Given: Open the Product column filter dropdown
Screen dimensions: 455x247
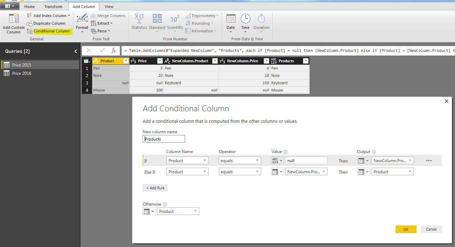Looking at the screenshot, I should pos(126,61).
